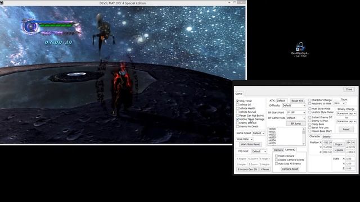Click the Copy> position button
Image resolution: width=360 pixels, height=202 pixels.
339,145
